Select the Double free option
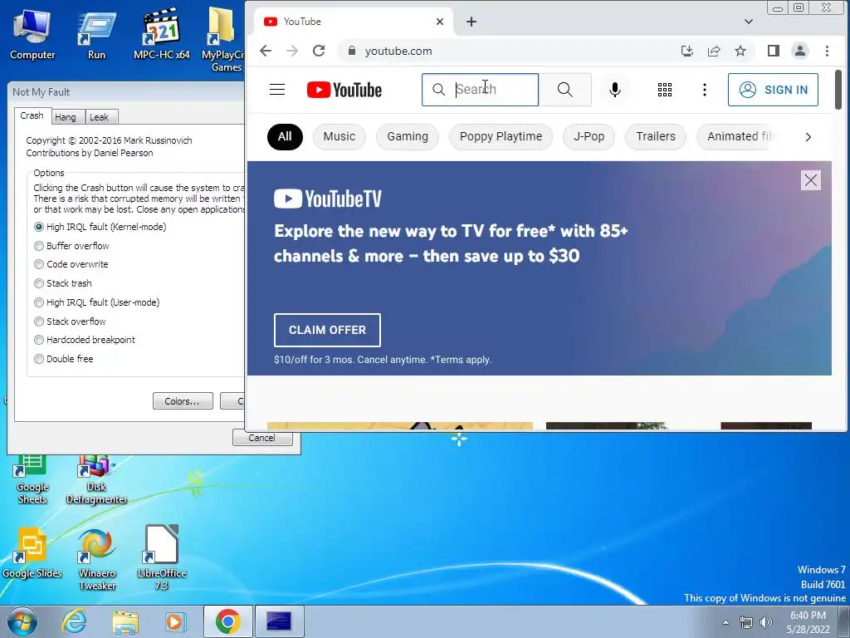 63,359
